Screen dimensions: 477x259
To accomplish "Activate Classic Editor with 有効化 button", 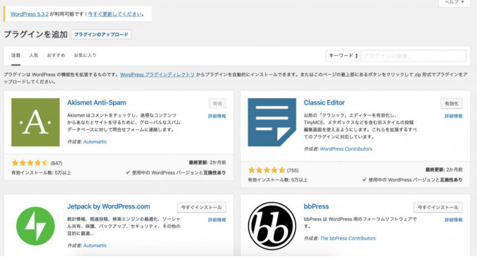I will (x=451, y=104).
